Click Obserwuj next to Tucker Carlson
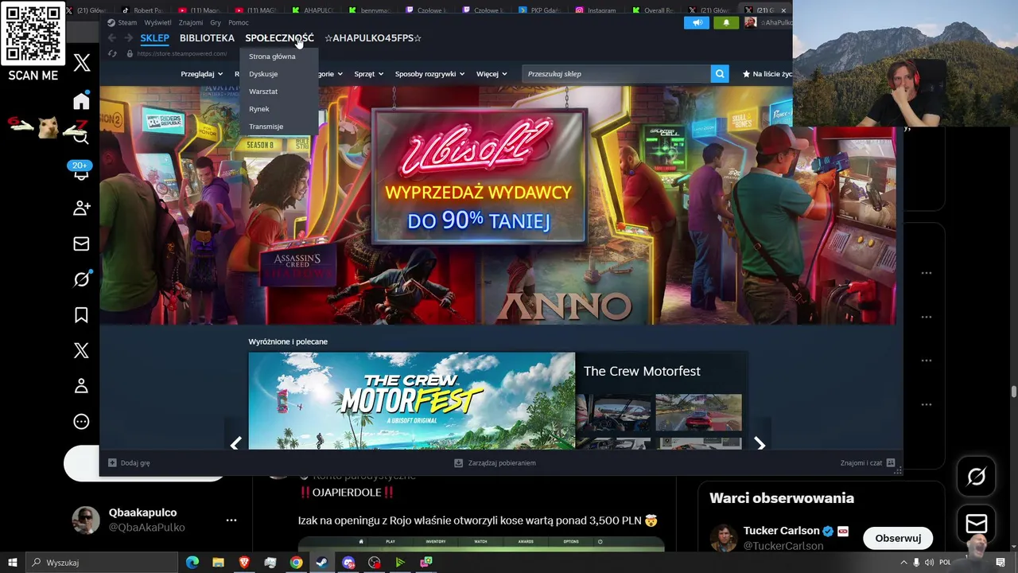 click(898, 538)
